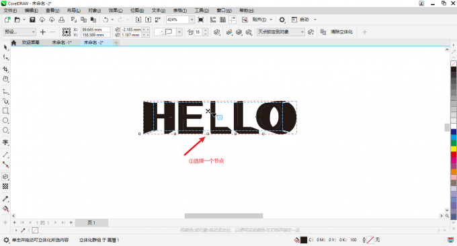
Task: Click the Import icon
Action: [x=138, y=19]
